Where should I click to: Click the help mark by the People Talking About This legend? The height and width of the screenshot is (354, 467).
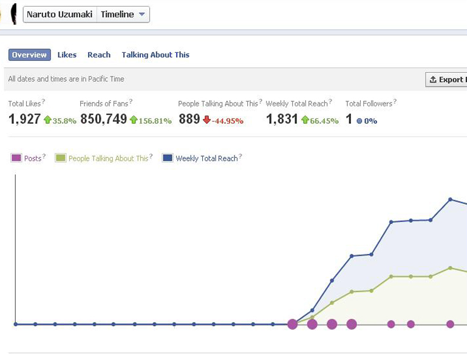coord(151,156)
